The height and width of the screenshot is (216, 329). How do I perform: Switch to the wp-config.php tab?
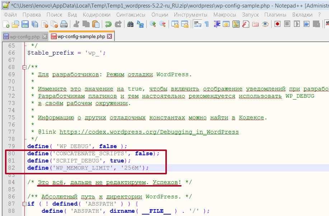pos(24,37)
